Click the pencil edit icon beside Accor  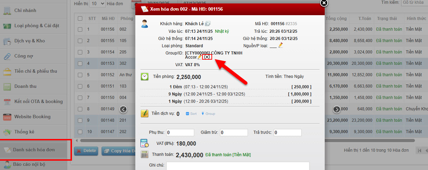pyautogui.click(x=200, y=57)
